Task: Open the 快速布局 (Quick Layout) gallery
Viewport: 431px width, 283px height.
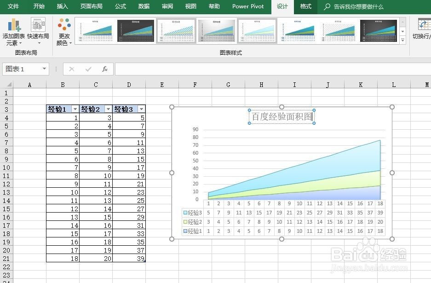Action: tap(39, 31)
